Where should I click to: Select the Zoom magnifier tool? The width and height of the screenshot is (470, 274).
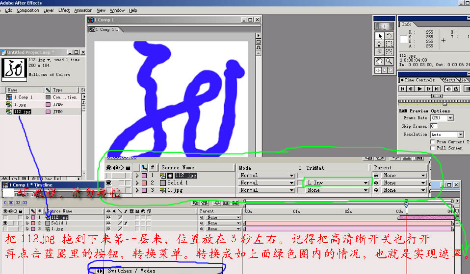coord(389,61)
